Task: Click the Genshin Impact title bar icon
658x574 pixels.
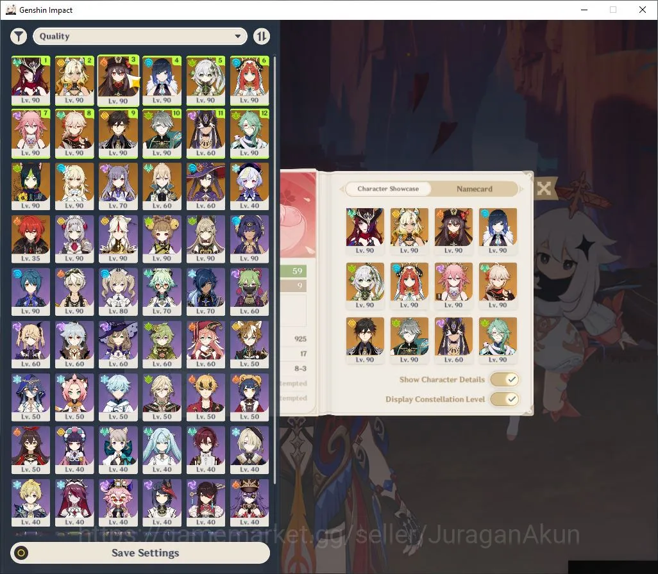Action: pos(11,10)
